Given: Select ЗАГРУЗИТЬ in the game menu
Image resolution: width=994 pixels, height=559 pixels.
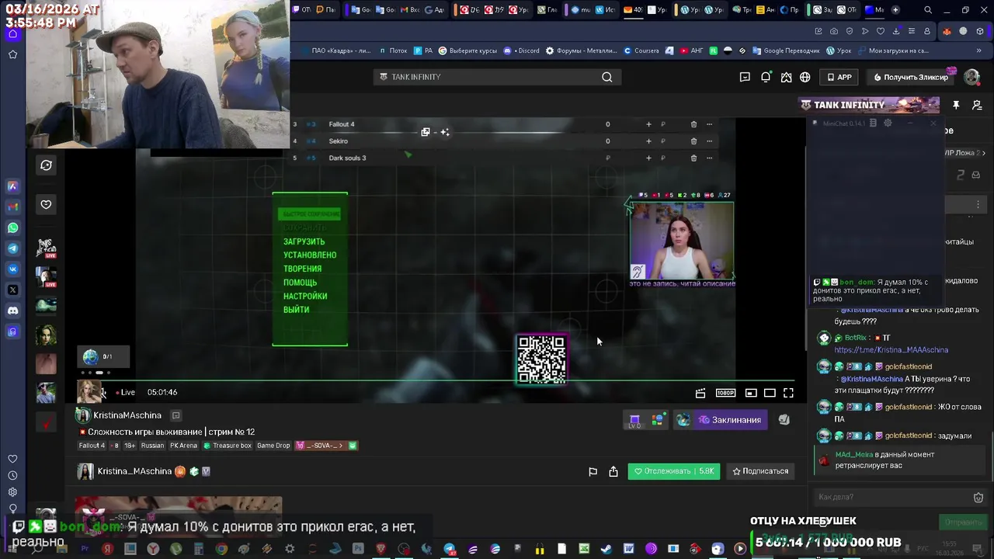Looking at the screenshot, I should [304, 241].
